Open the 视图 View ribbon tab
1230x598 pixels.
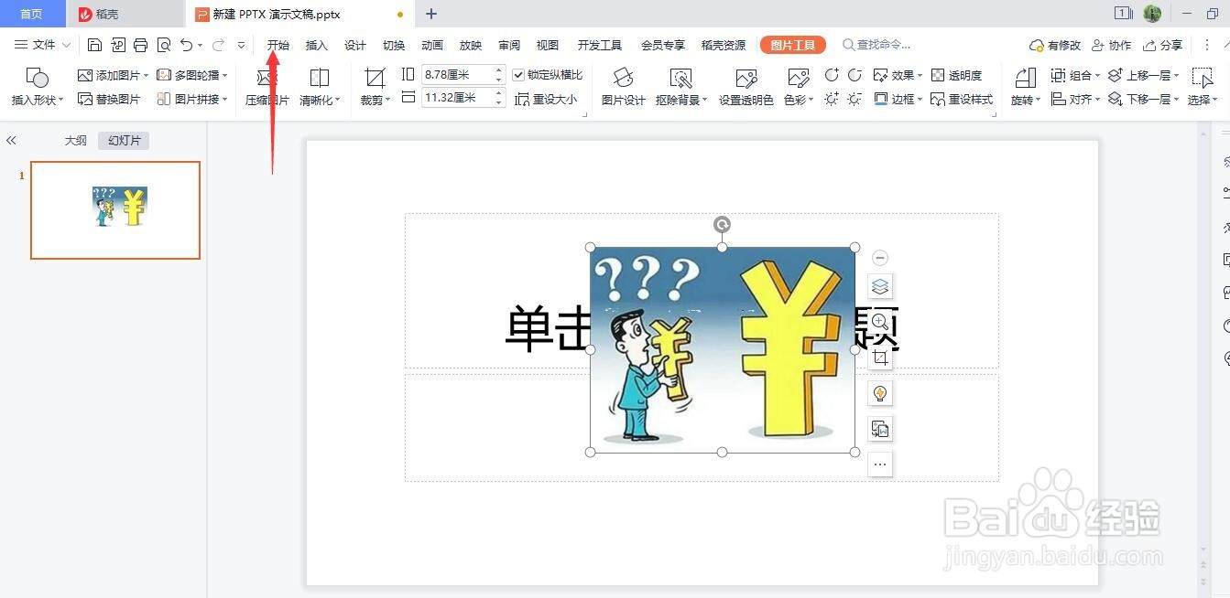click(x=548, y=45)
